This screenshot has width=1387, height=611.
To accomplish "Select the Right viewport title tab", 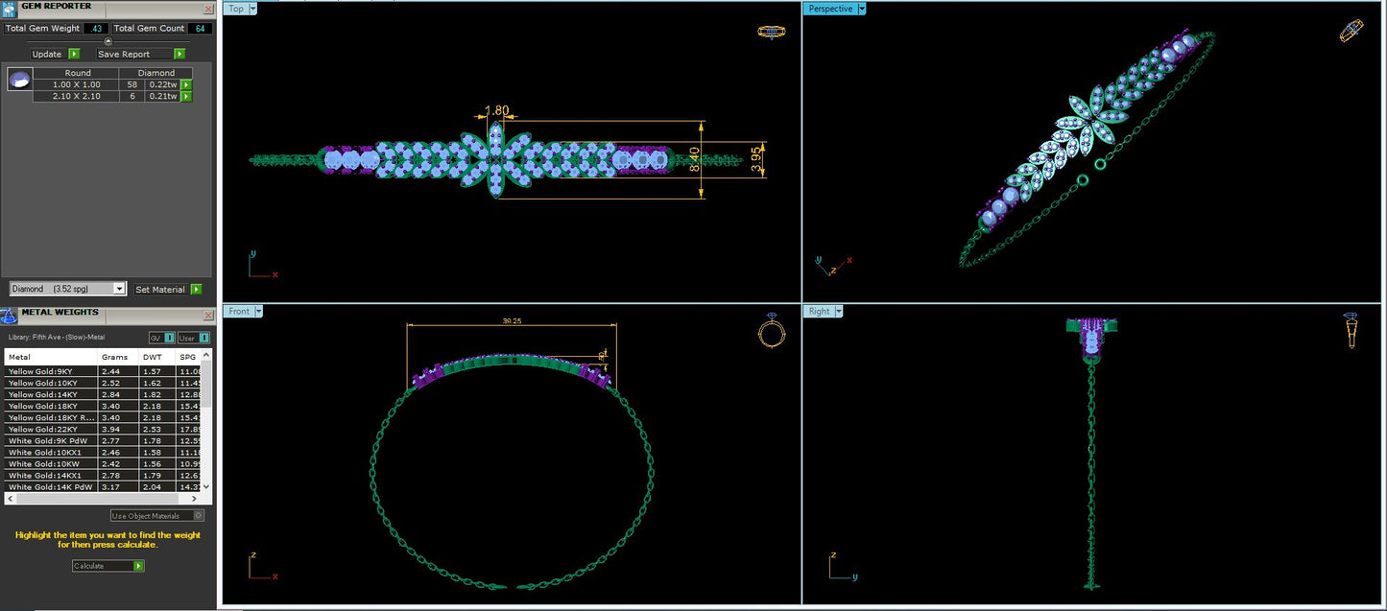I will [x=820, y=312].
